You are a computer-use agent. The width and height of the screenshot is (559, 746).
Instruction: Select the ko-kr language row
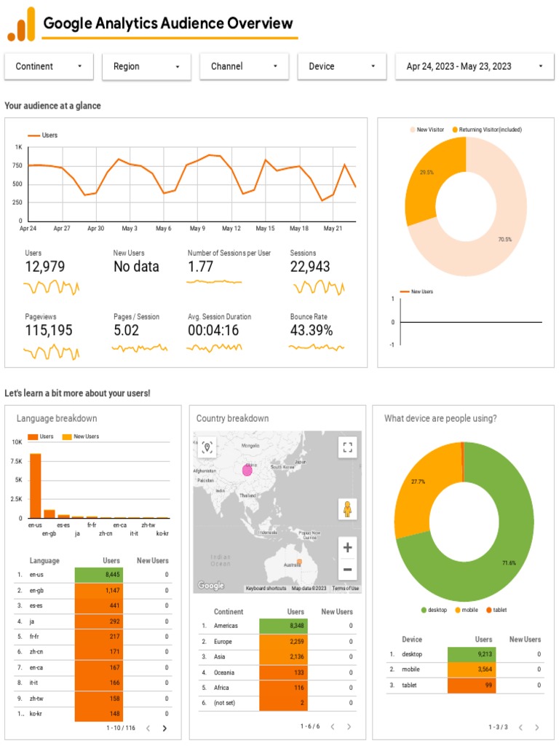(93, 714)
